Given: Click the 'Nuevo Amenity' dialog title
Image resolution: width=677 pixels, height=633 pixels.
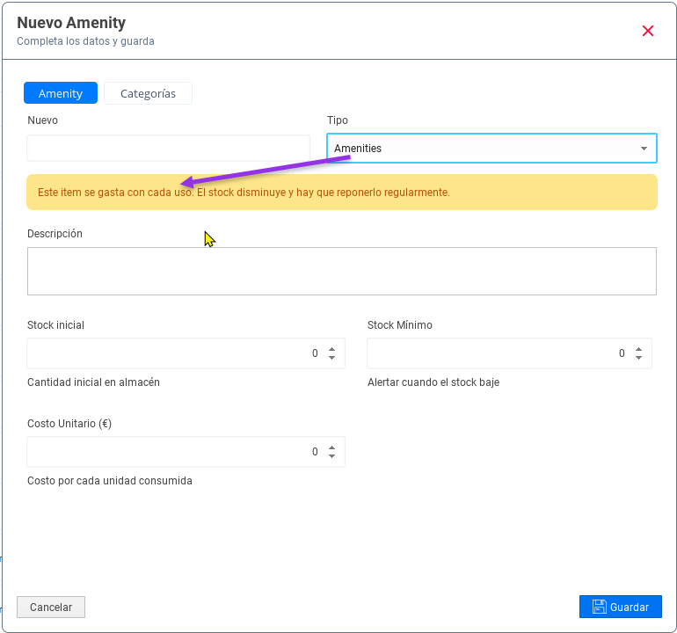Looking at the screenshot, I should pos(71,23).
